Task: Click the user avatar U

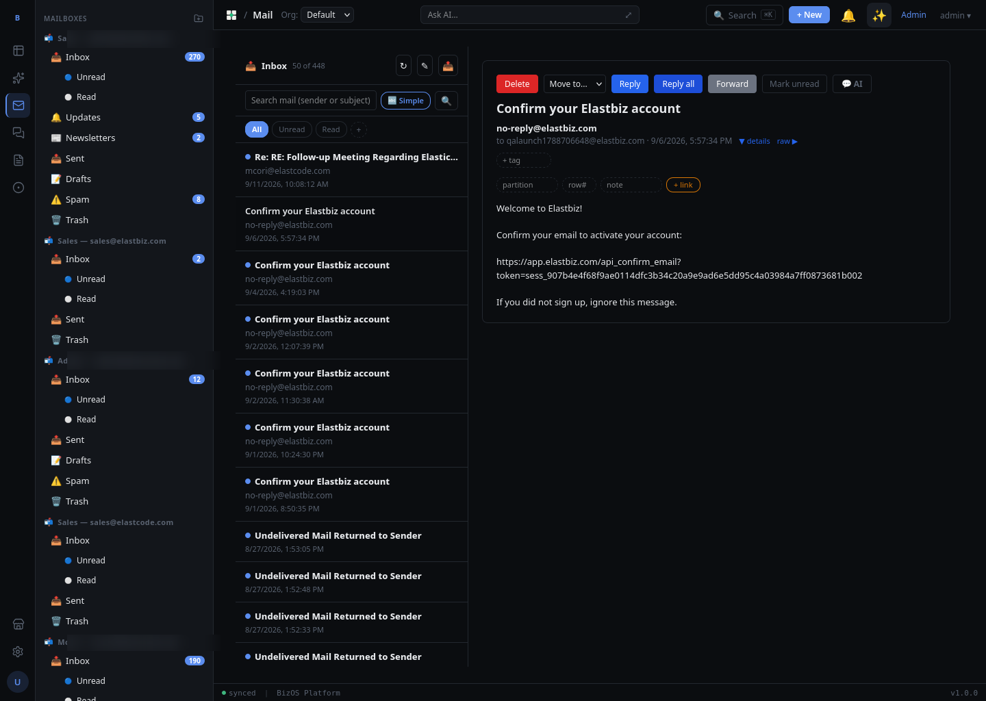Action: pyautogui.click(x=18, y=682)
